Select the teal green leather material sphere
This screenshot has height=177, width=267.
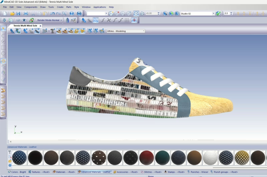[x=163, y=158]
